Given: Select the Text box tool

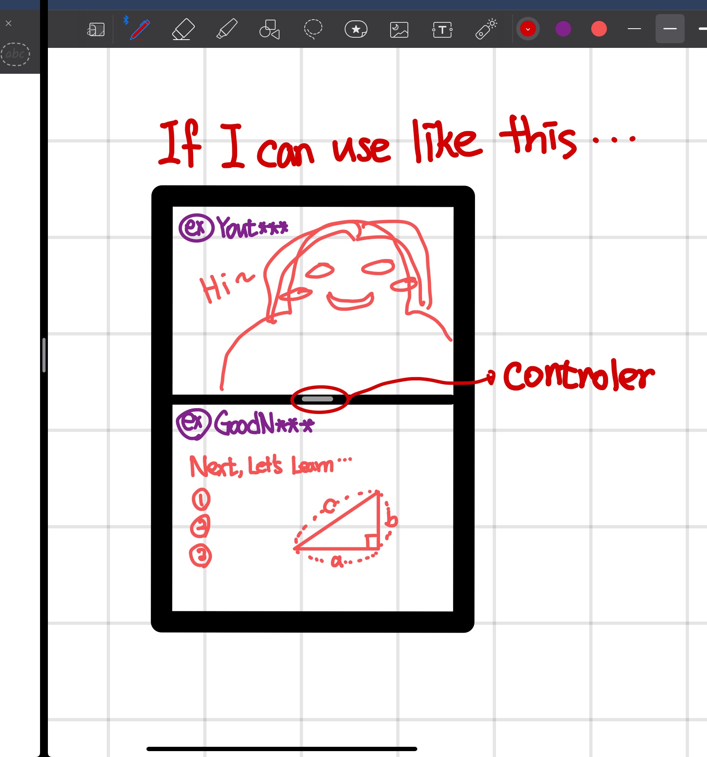Looking at the screenshot, I should 442,29.
